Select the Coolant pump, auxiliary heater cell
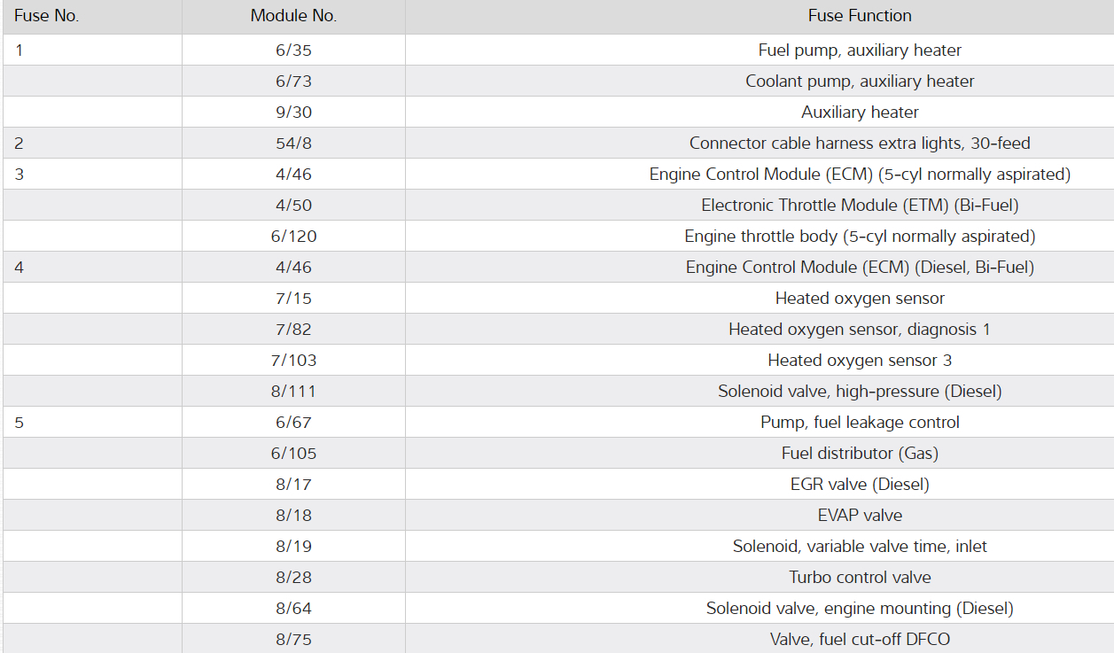 [859, 82]
